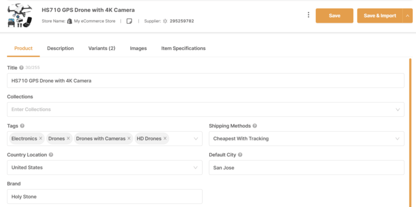Switch to the Item Specifications tab
Image resolution: width=416 pixels, height=207 pixels.
tap(183, 48)
